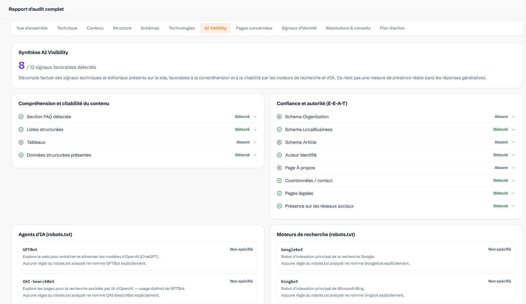Open the Vue d'ensemble tab
The height and width of the screenshot is (304, 526).
32,28
